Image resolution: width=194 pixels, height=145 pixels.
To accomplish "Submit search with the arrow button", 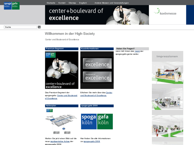I will [39, 27].
